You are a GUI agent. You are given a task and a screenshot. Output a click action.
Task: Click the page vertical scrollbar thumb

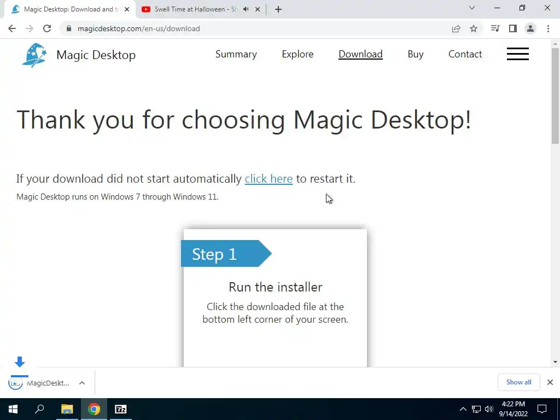point(555,96)
